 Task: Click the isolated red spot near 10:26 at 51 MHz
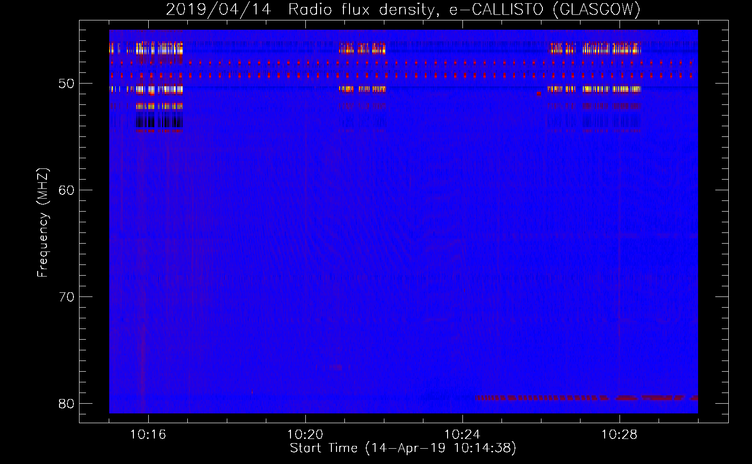point(539,93)
